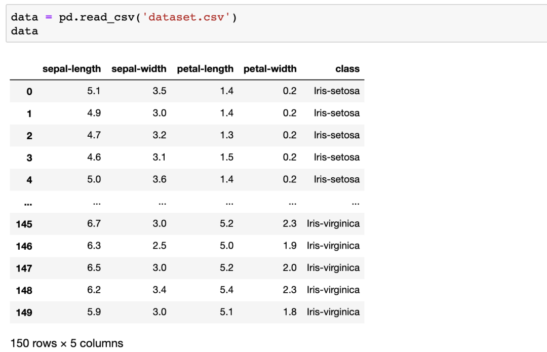Viewport: 547px width, 352px height.
Task: Click the Iris-virginica cell in row 147
Action: 333,267
